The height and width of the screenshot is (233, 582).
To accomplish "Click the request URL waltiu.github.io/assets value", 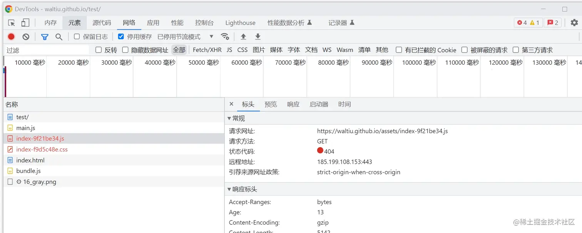I will click(382, 131).
